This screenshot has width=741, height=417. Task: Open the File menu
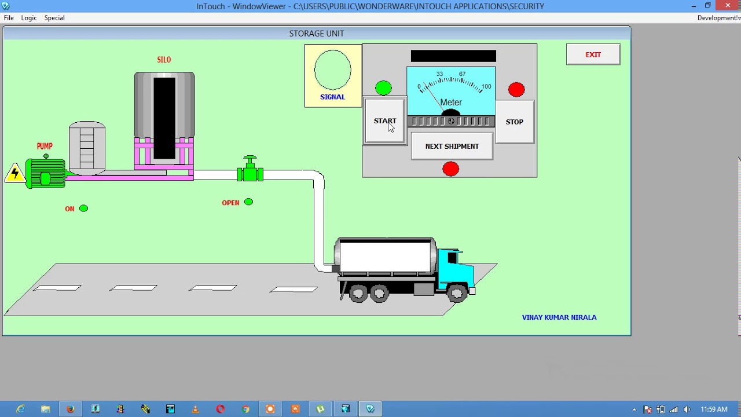9,18
